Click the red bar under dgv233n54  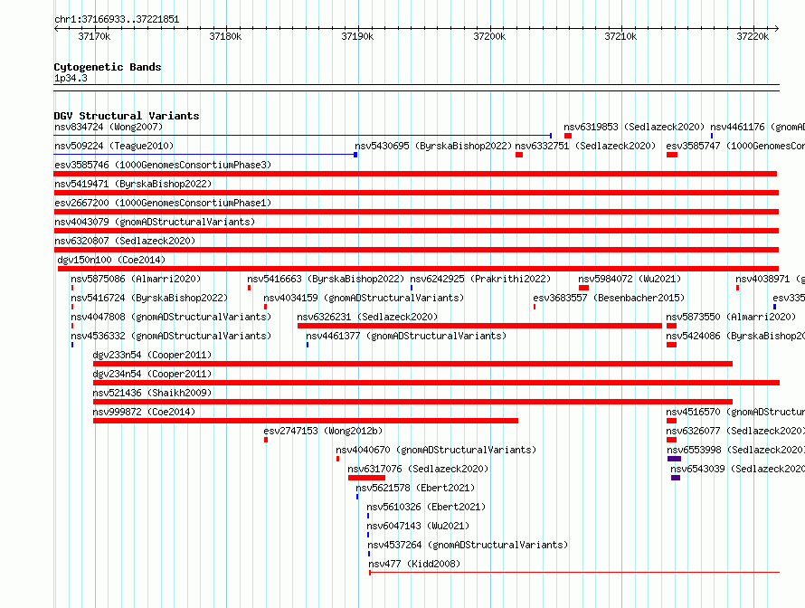coord(412,364)
